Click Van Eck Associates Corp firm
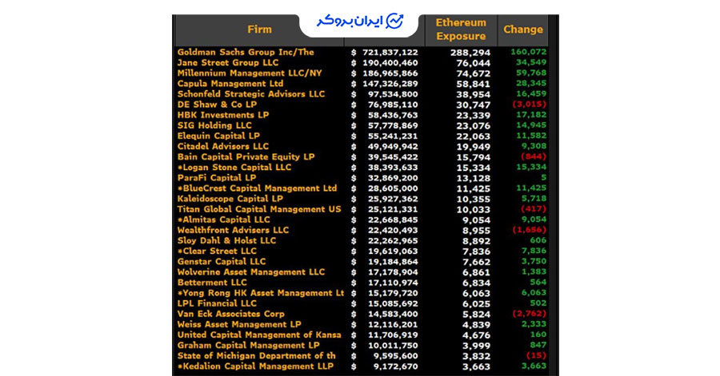Screen dimensions: 720x376 (230, 314)
